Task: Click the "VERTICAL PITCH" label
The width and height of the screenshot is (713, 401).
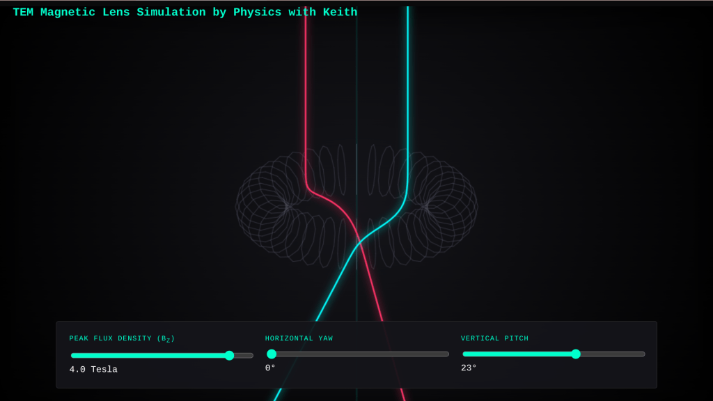Action: [494, 338]
